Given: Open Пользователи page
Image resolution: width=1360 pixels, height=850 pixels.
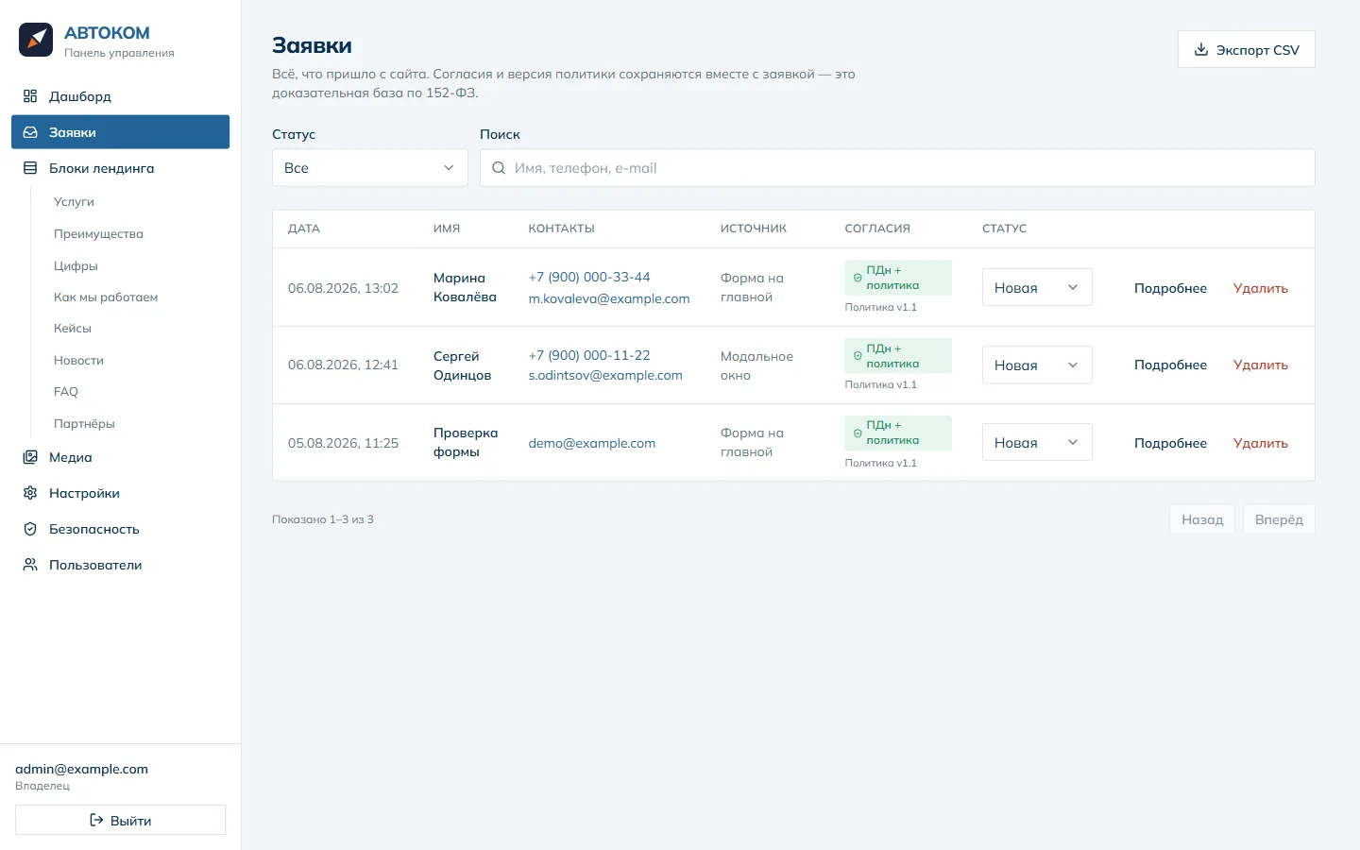Looking at the screenshot, I should (120, 565).
